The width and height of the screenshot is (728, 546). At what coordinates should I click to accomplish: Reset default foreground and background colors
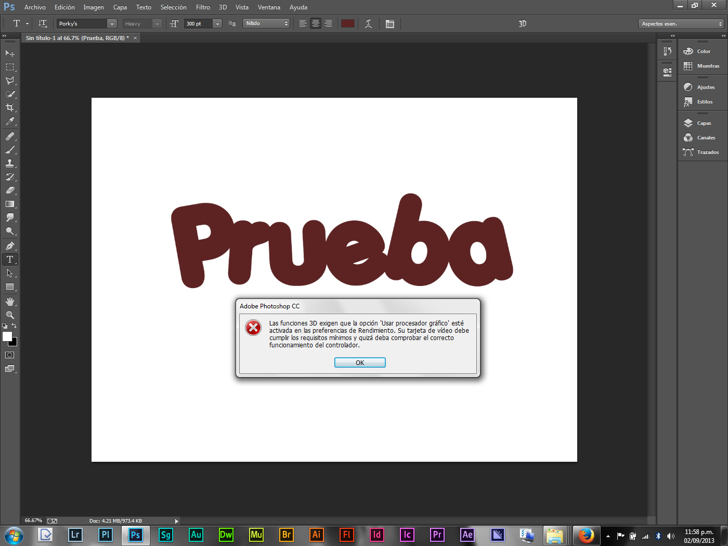[x=5, y=326]
